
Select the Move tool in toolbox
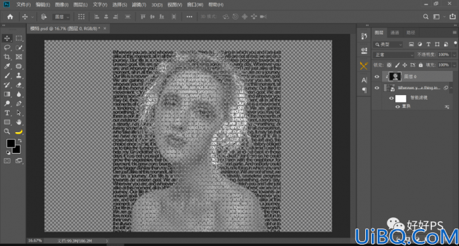[7, 38]
